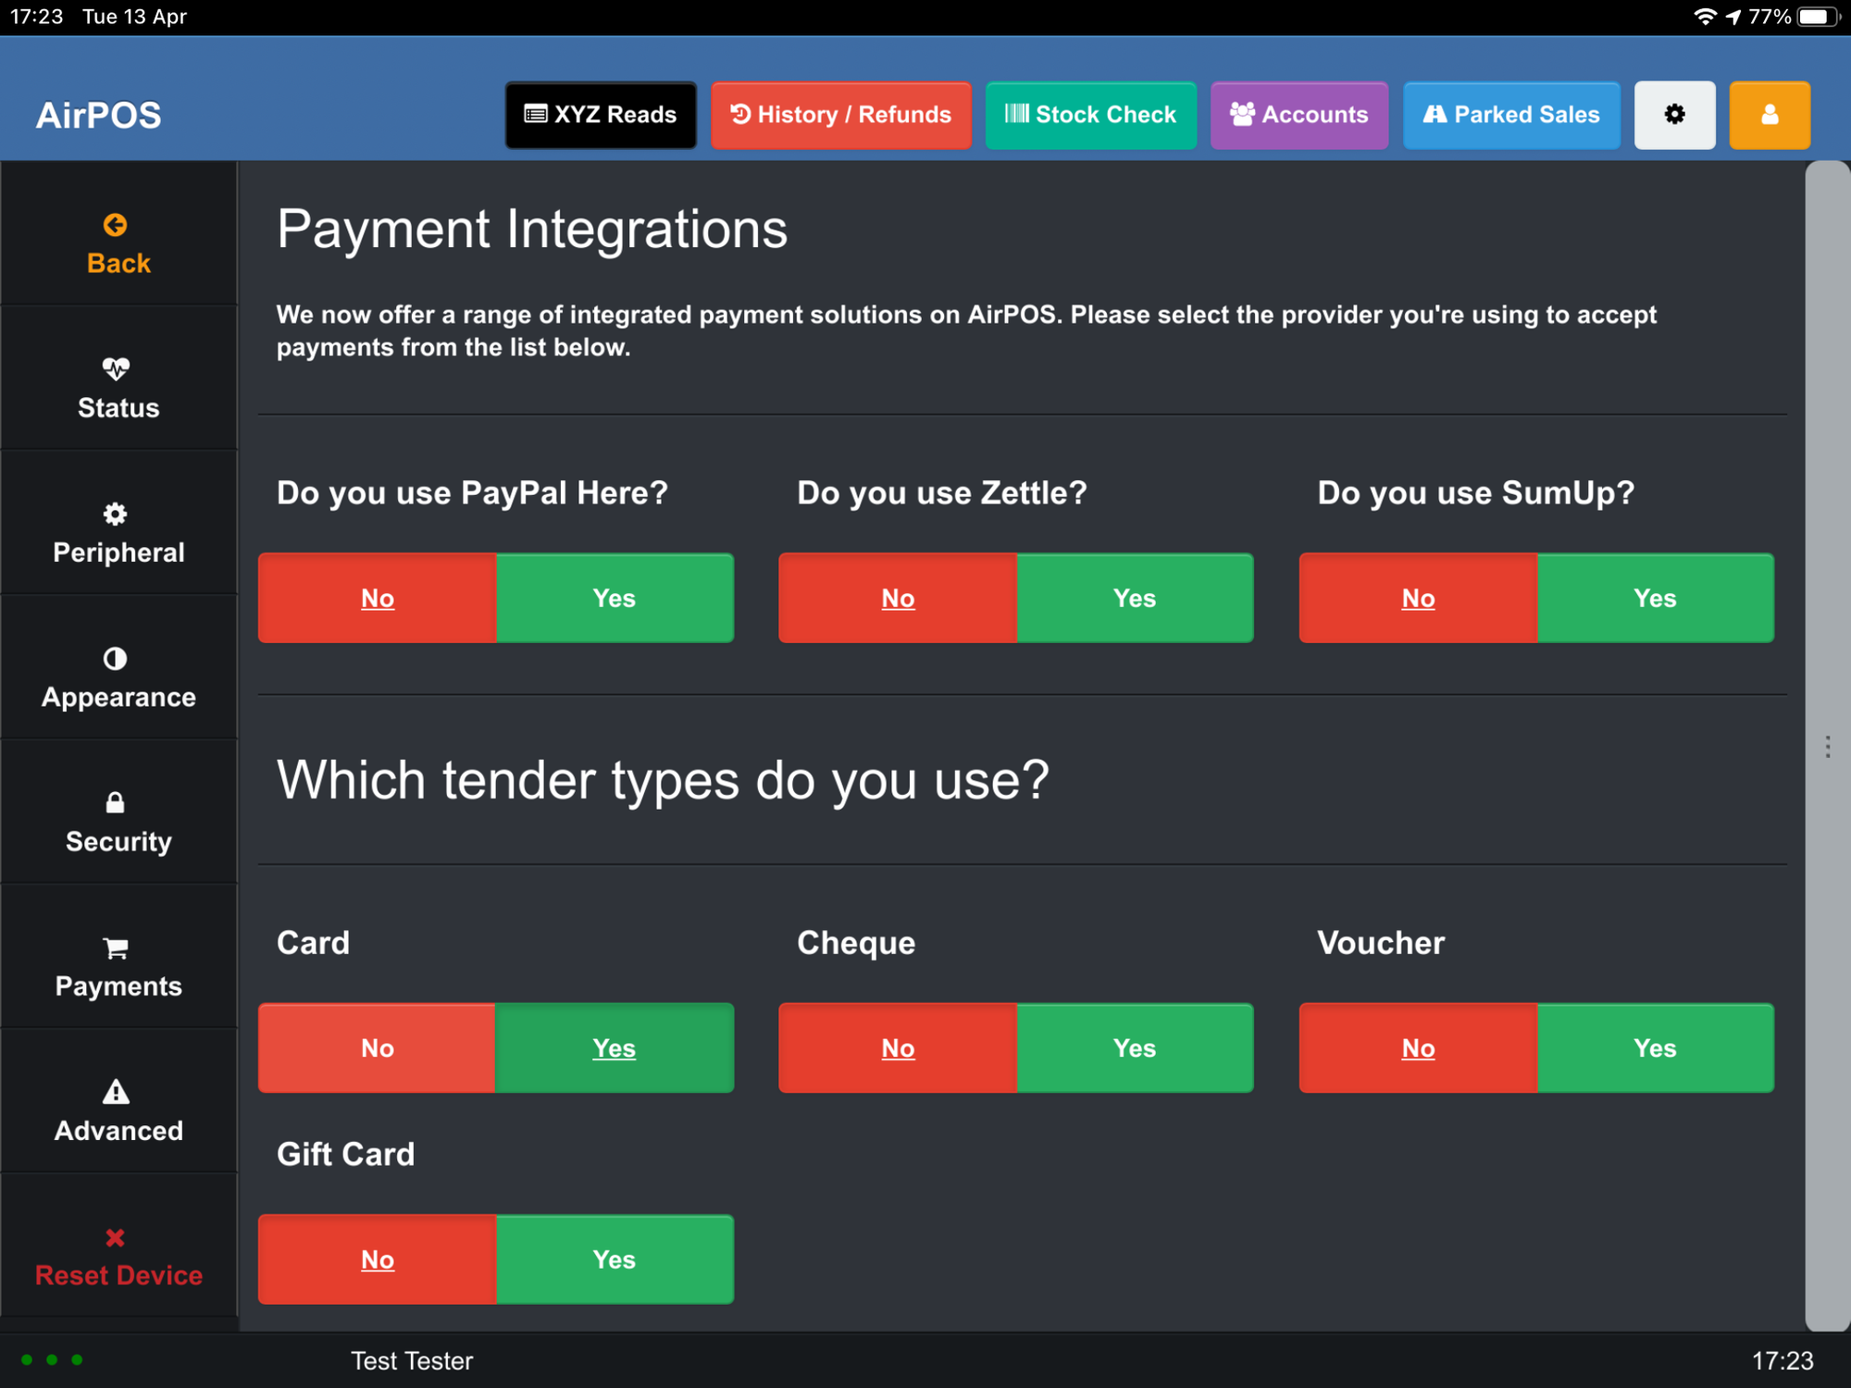Image resolution: width=1851 pixels, height=1388 pixels.
Task: Turn off Card tender with No
Action: pyautogui.click(x=378, y=1047)
